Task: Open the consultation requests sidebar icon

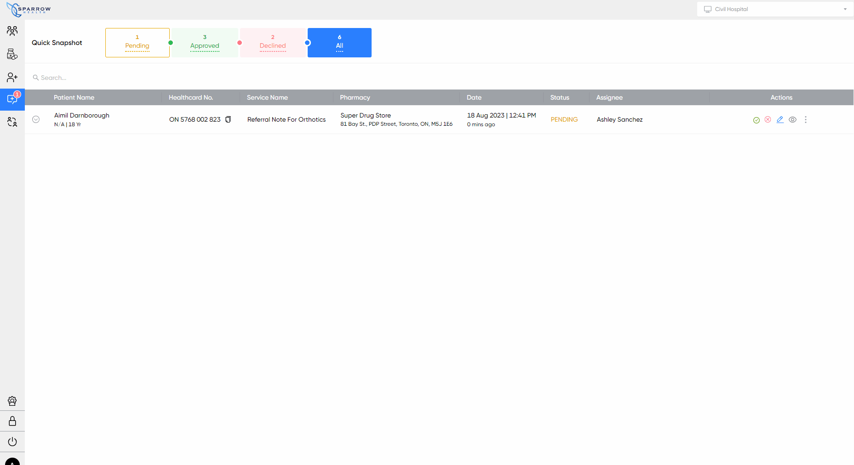Action: point(12,99)
